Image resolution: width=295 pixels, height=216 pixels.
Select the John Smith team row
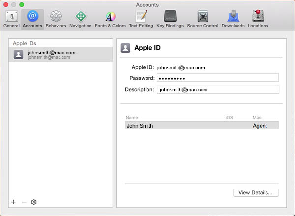[202, 126]
